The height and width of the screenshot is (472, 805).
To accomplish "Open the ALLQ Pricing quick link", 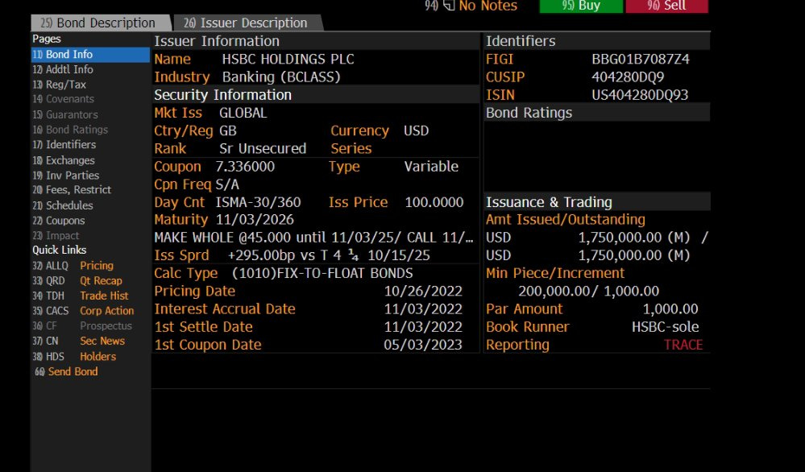I will (73, 266).
